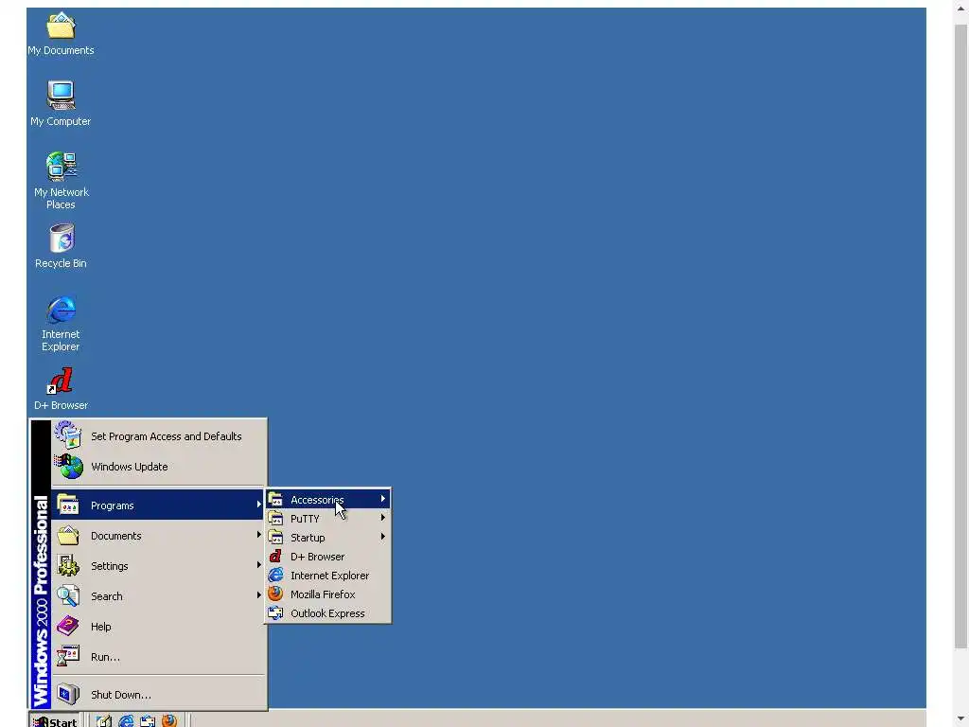Choose Shut Down... in the Start menu
The width and height of the screenshot is (969, 727).
pyautogui.click(x=159, y=695)
